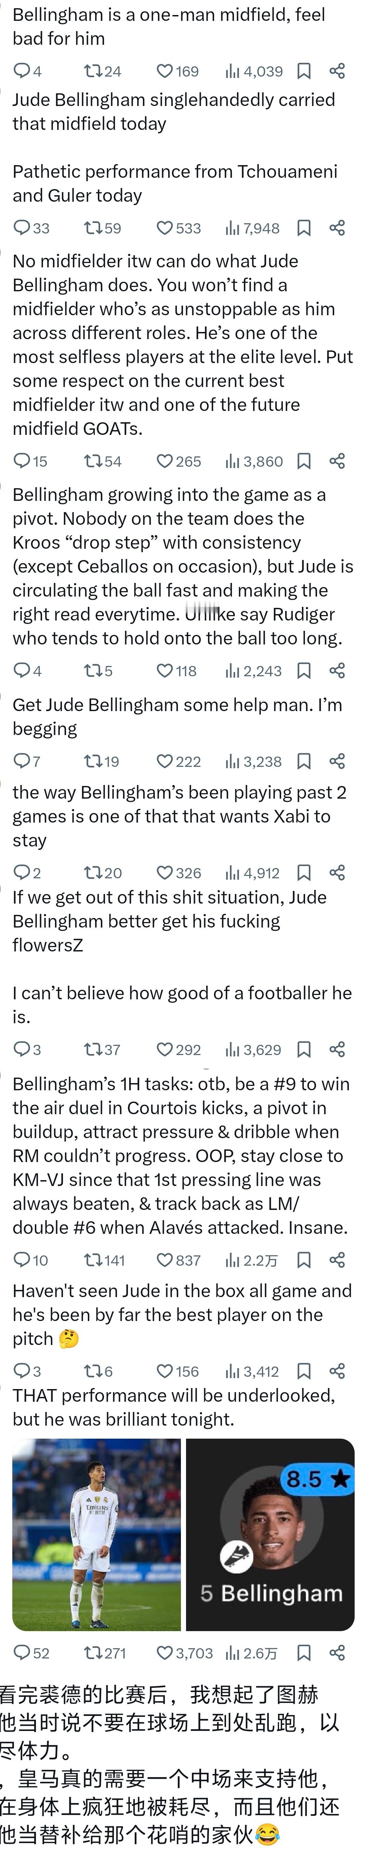Open the photo of Bellingham standing on the pitch
Screen dimensions: 369x1853
(x=96, y=1534)
